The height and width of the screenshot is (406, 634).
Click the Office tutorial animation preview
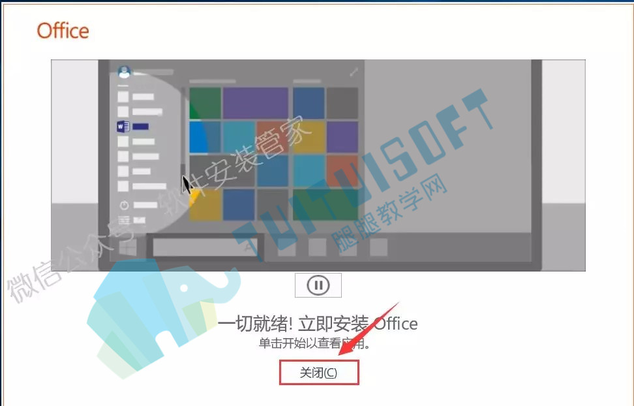tap(318, 165)
